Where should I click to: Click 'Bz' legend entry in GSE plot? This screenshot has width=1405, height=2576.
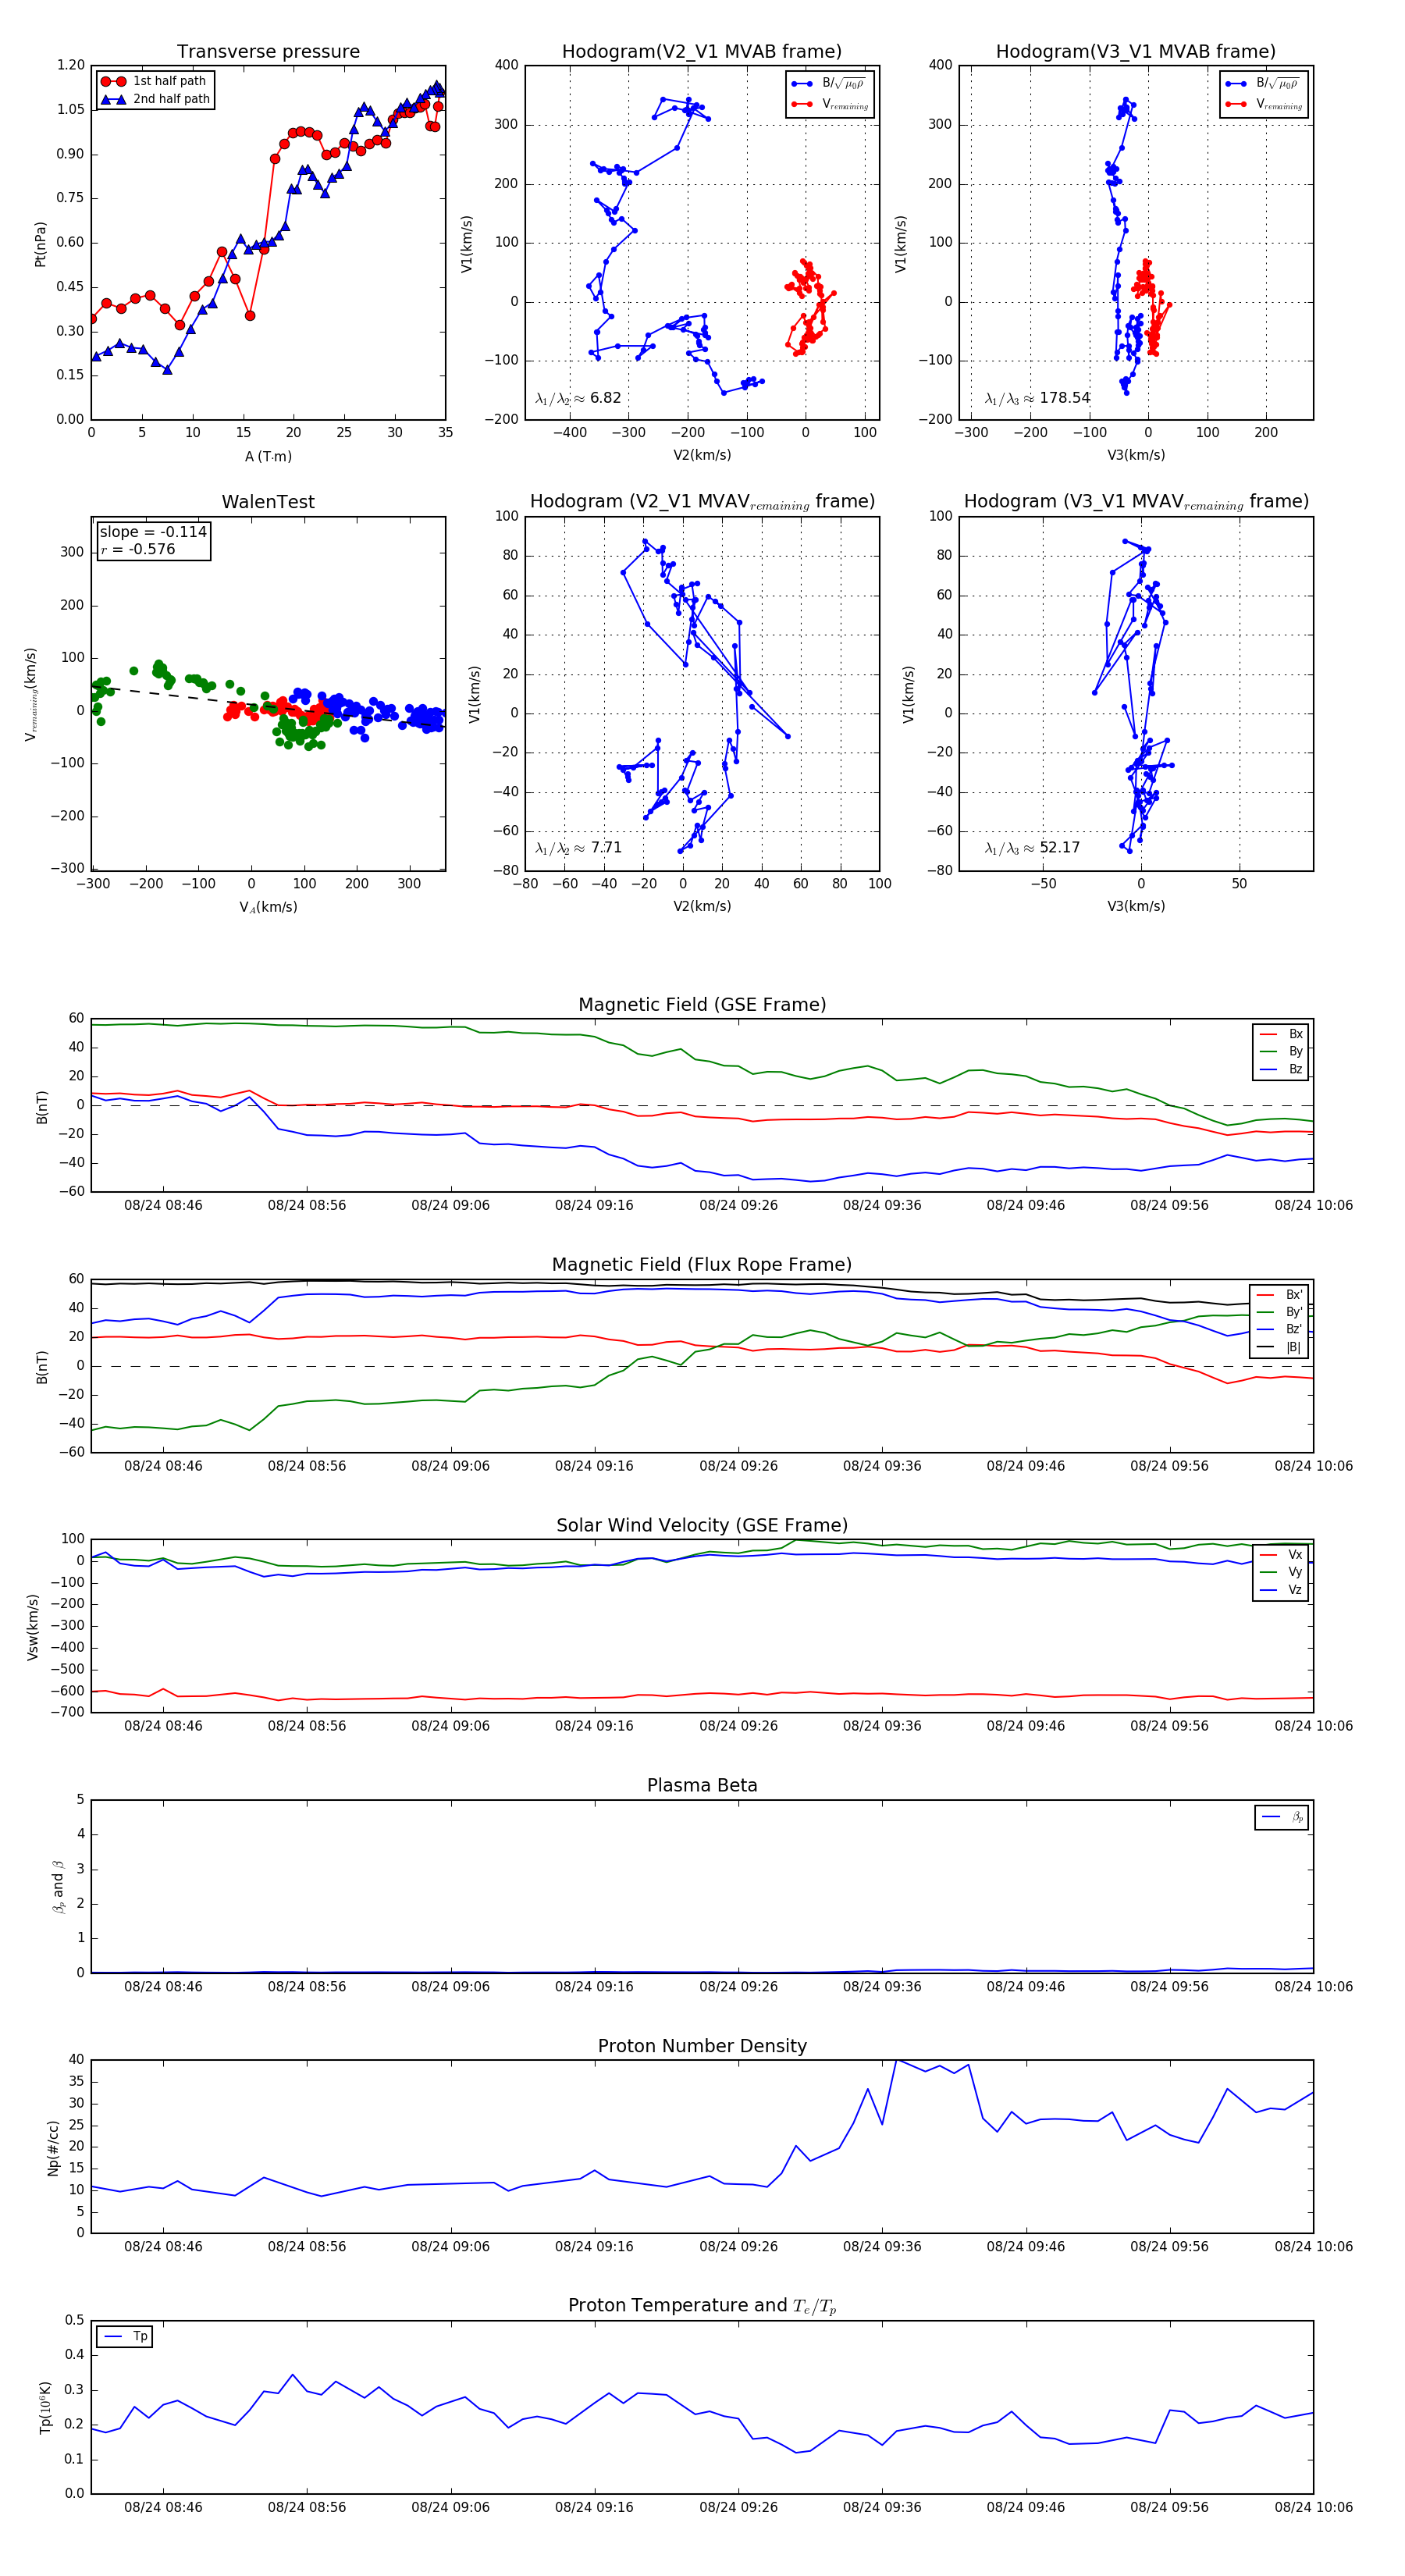point(1281,1069)
